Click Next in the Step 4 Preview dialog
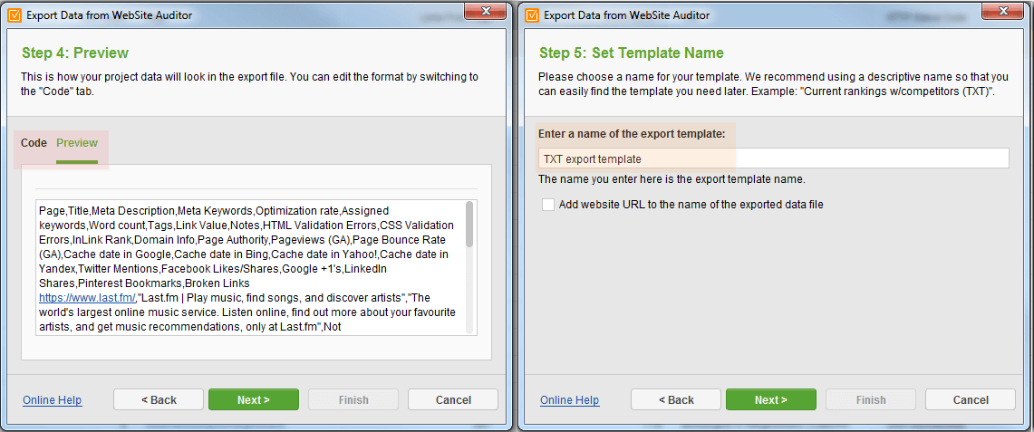This screenshot has width=1034, height=432. (254, 399)
